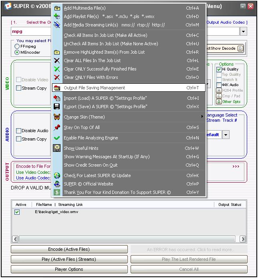This screenshot has height=278, width=258.
Task: Click the job list scroll right arrow
Action: 243,239
